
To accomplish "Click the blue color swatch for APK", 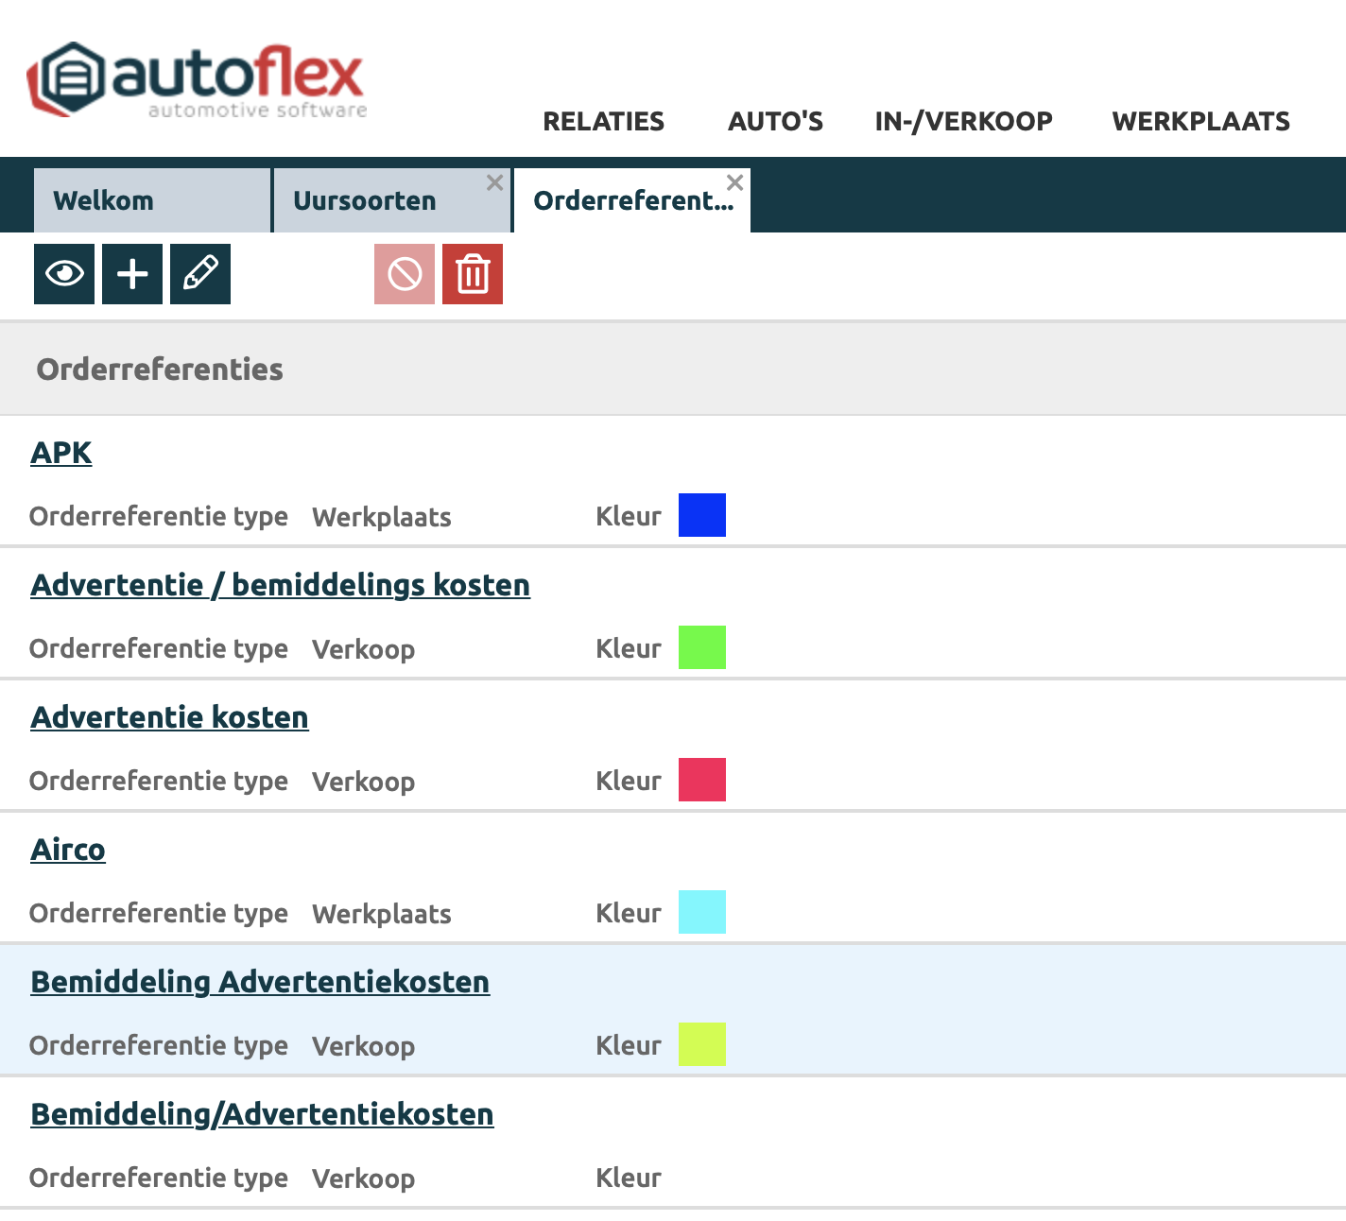I will [702, 515].
